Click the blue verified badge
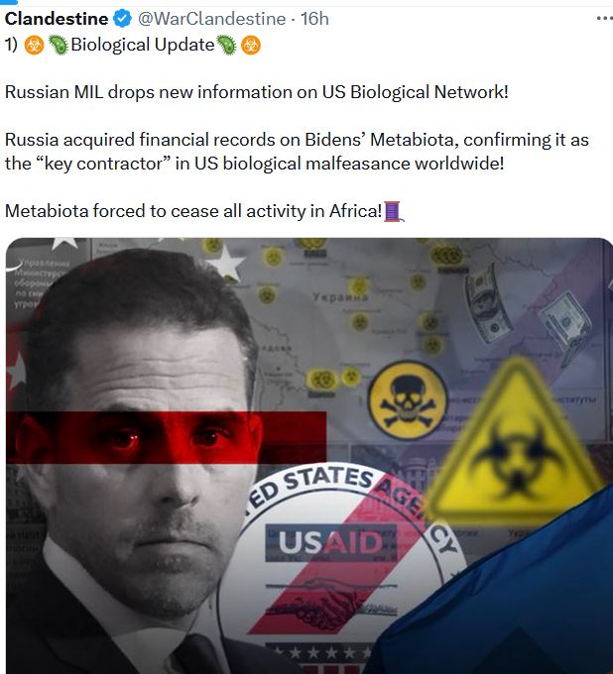The width and height of the screenshot is (613, 674). [123, 19]
